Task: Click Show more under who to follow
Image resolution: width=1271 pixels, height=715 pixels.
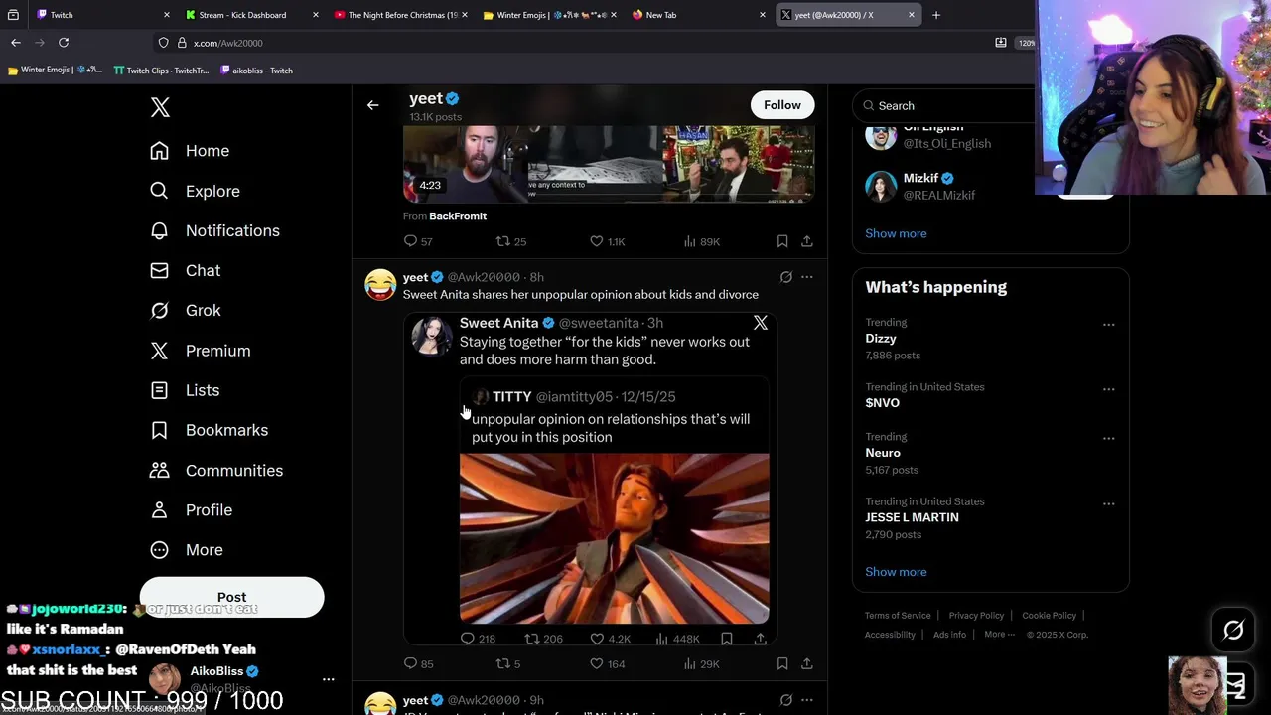Action: [896, 233]
